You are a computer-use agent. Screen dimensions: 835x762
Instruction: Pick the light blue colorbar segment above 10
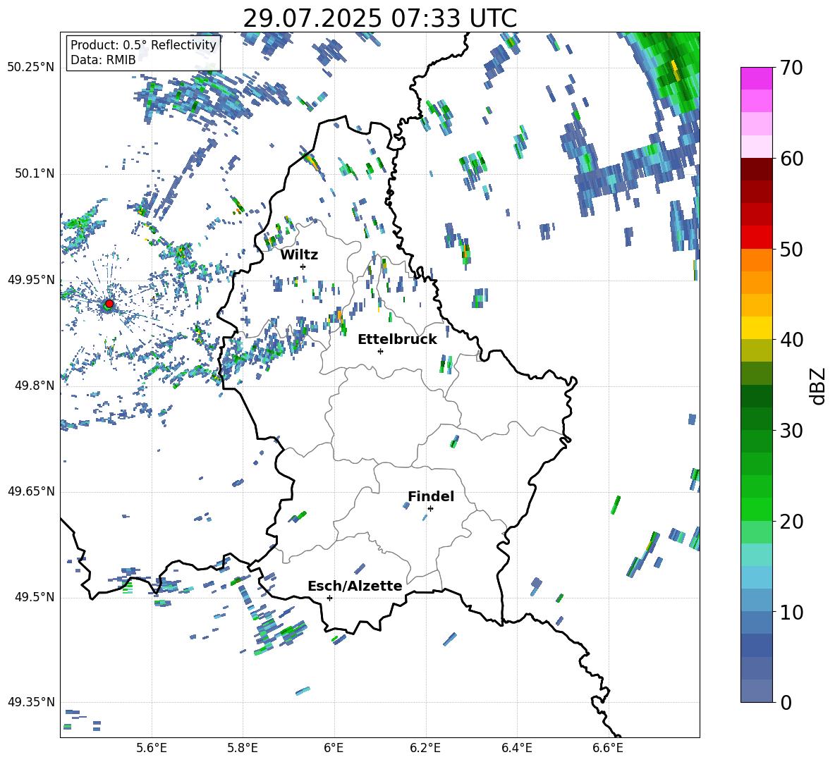(756, 577)
